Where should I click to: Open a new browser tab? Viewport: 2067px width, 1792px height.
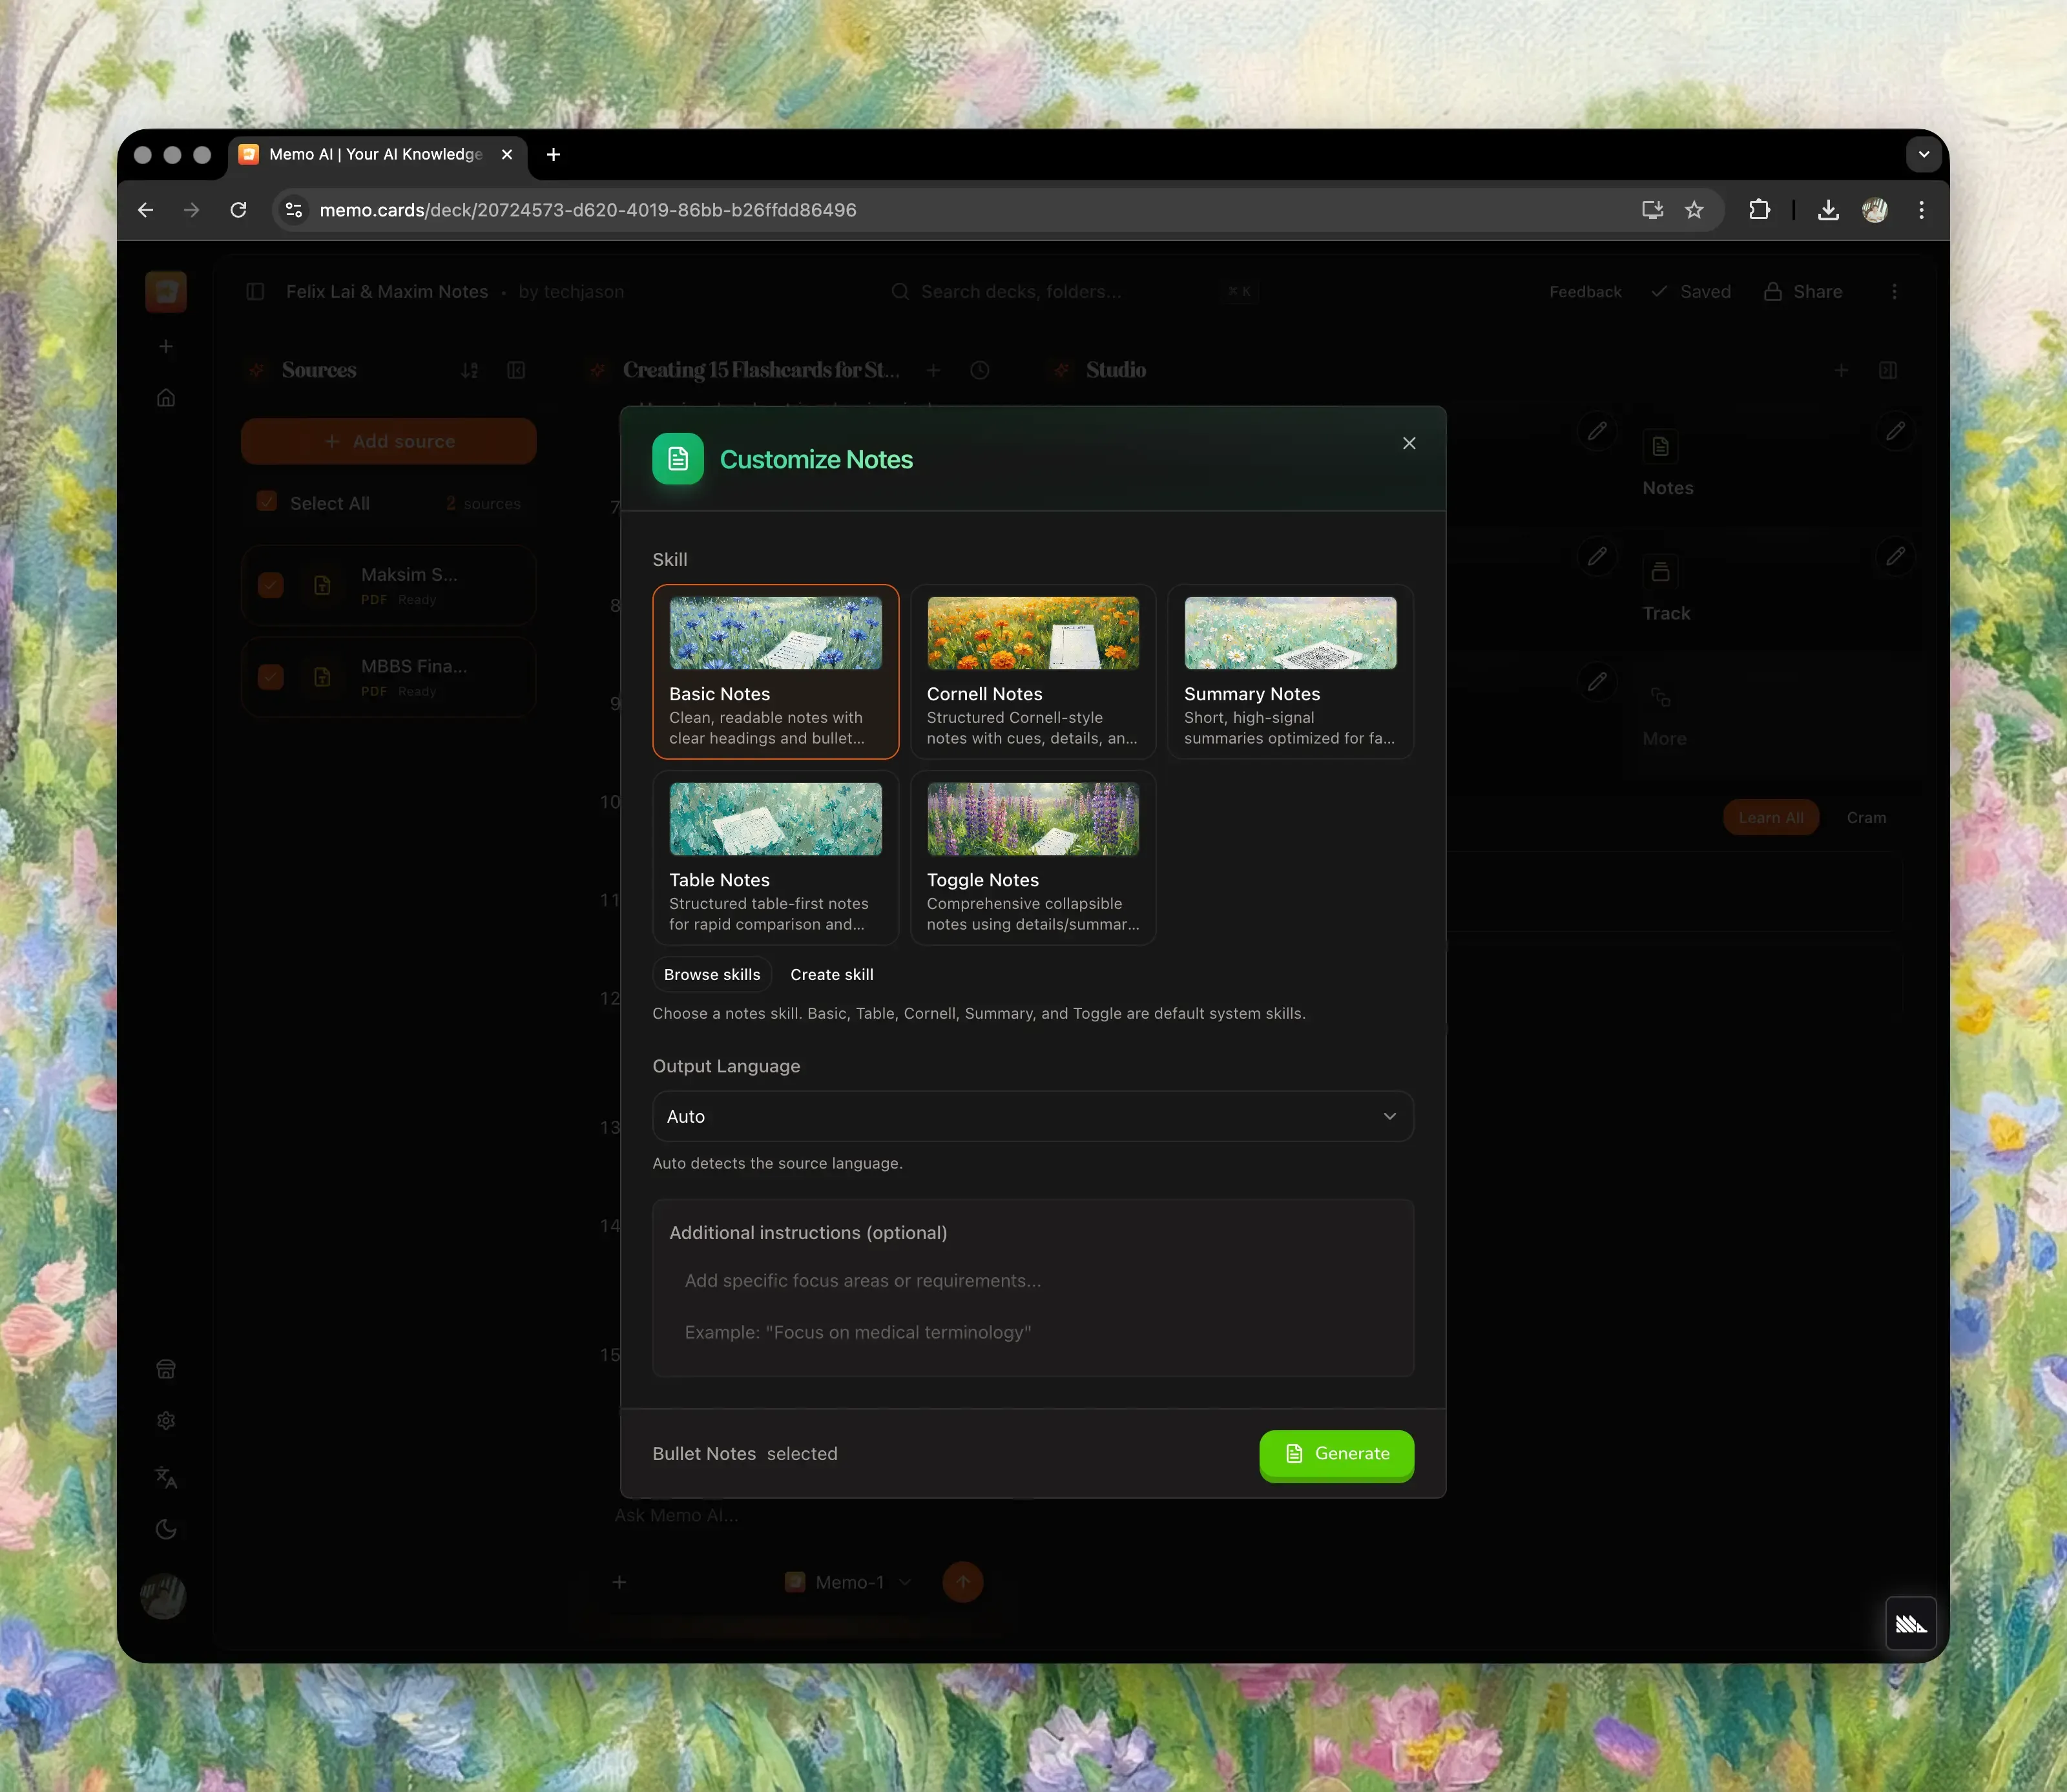[x=553, y=154]
